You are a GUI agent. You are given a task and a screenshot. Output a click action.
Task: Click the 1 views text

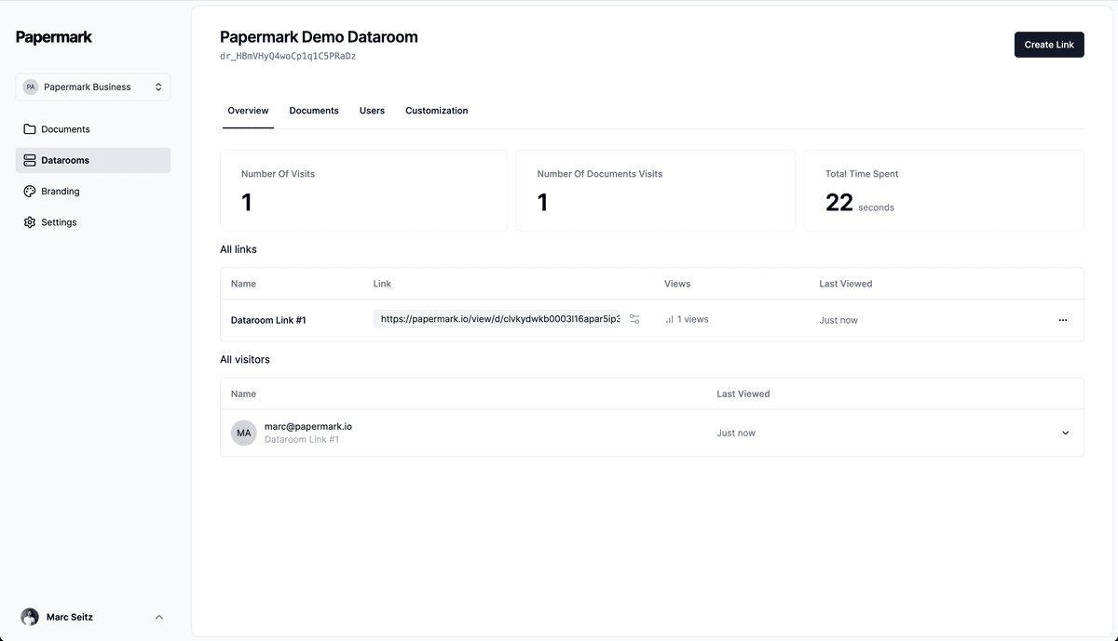692,319
